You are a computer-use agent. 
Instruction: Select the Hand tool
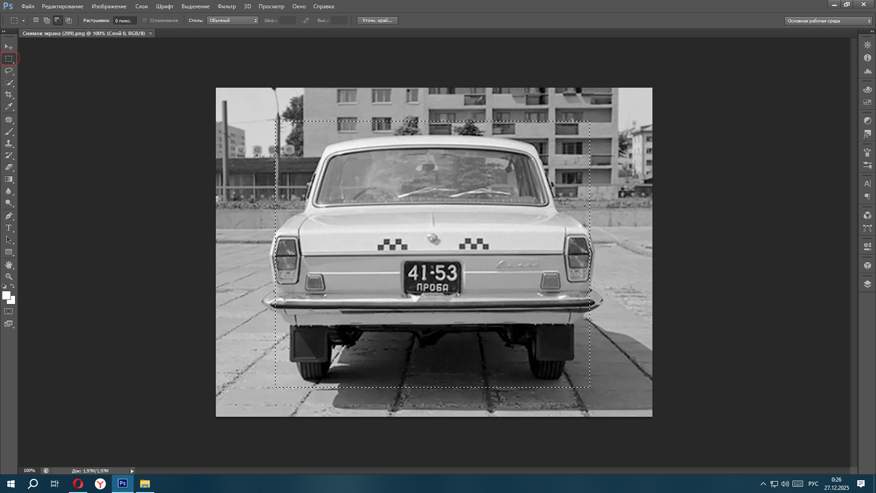tap(9, 265)
